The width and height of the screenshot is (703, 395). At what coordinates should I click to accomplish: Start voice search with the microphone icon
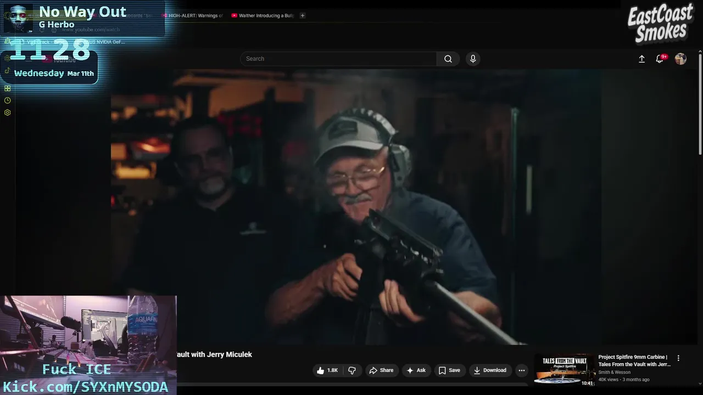pos(473,59)
